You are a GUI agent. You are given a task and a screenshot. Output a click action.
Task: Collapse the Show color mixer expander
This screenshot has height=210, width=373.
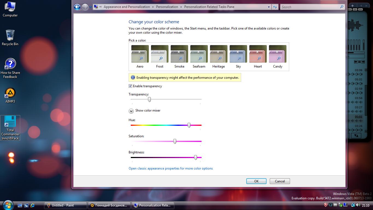pyautogui.click(x=131, y=111)
